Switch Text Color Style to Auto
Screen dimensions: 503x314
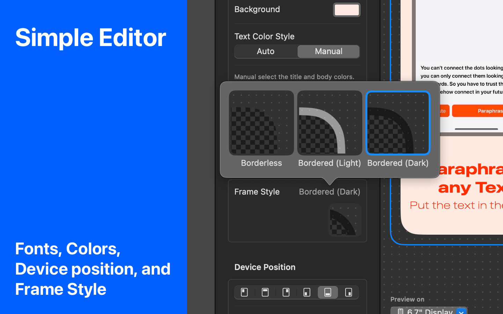(x=266, y=52)
